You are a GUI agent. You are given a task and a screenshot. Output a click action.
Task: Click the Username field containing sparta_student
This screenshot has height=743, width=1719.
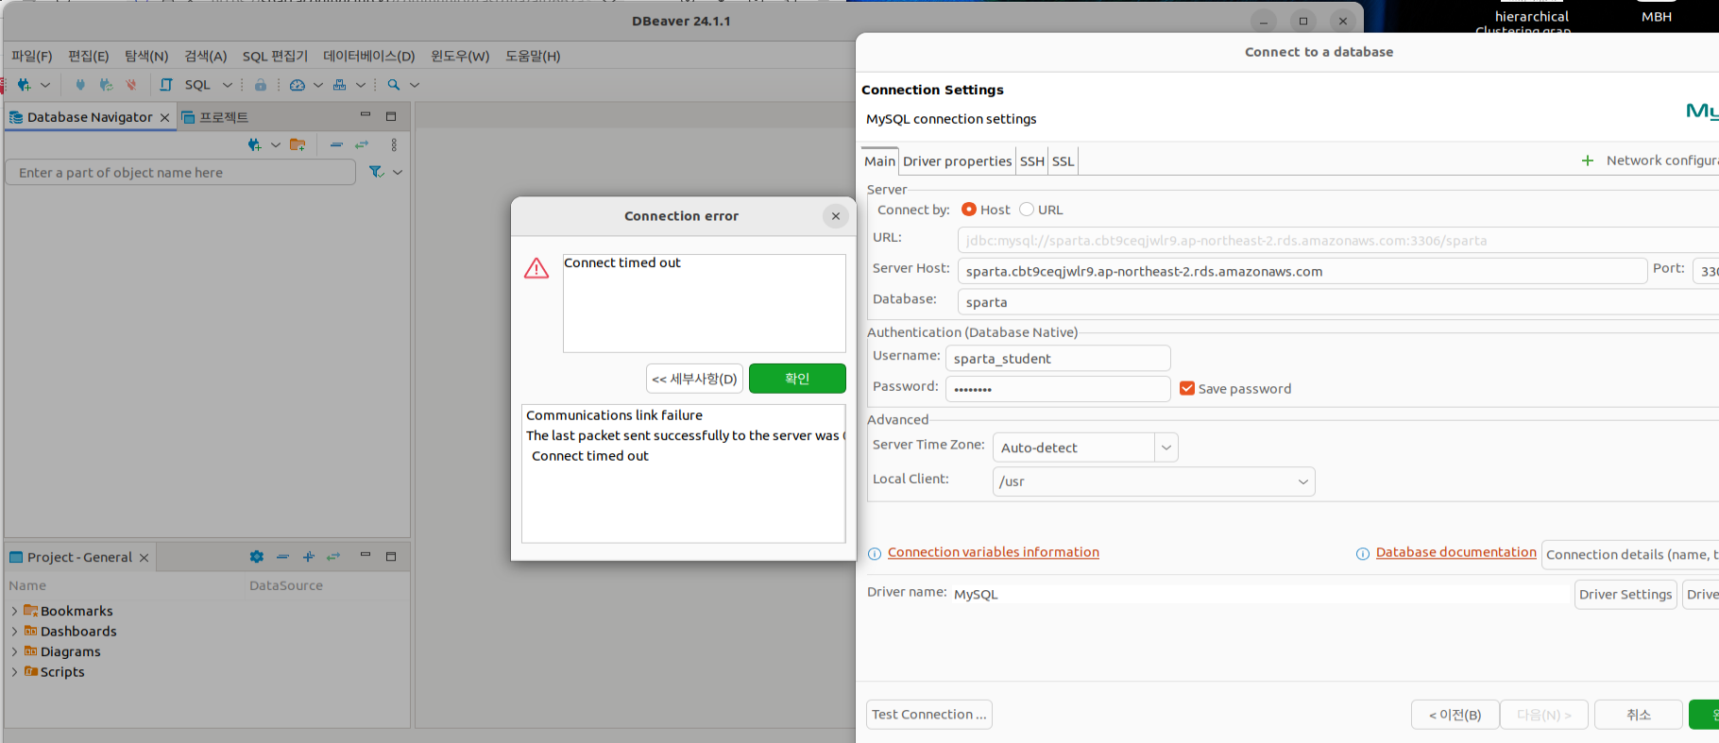pyautogui.click(x=1058, y=359)
